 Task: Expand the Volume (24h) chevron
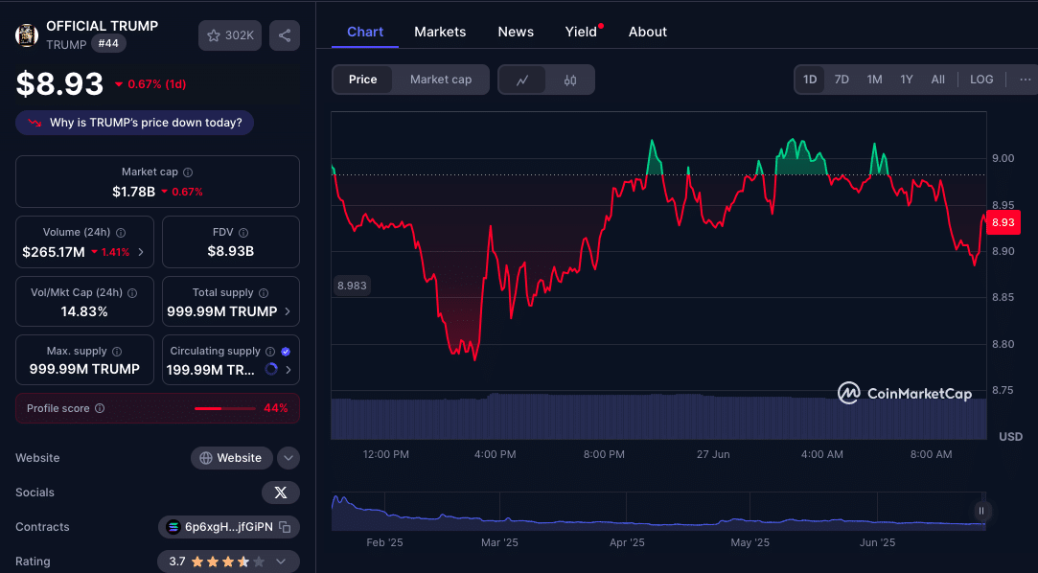tap(140, 251)
